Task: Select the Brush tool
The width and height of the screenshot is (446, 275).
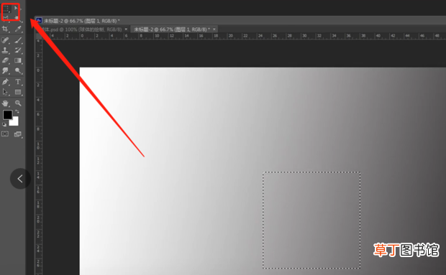Action: tap(18, 40)
